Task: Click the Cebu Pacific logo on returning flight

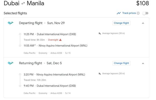Action: tap(10, 63)
